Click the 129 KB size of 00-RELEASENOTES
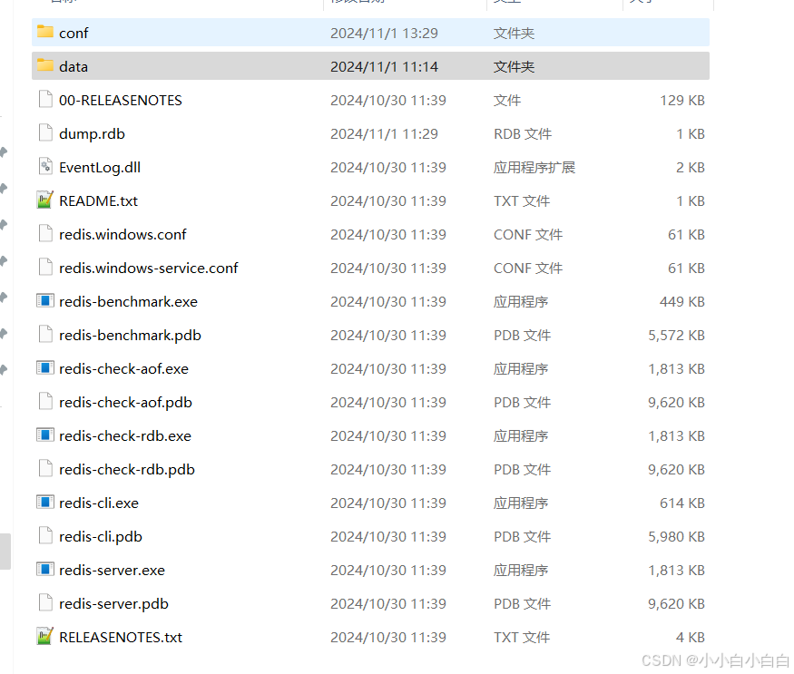The height and width of the screenshot is (674, 794). 682,101
